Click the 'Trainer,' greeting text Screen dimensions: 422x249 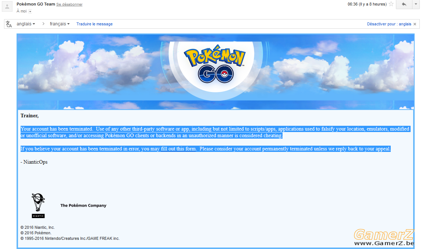(29, 116)
